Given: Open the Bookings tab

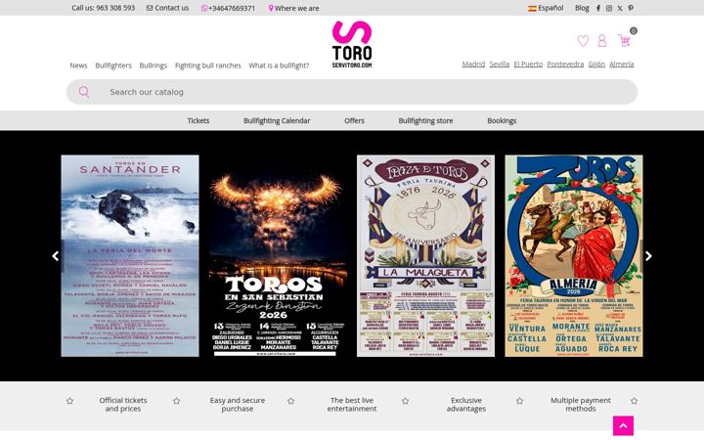Looking at the screenshot, I should click(502, 121).
